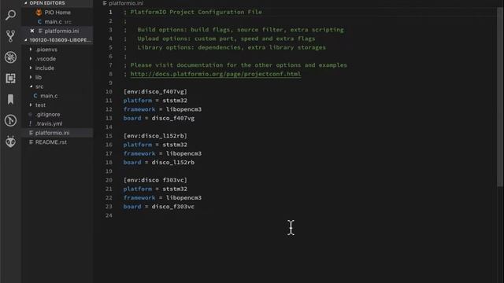Click 'board = disco_f407vg' line
Viewport: 504px width, 283px height.
coord(159,118)
